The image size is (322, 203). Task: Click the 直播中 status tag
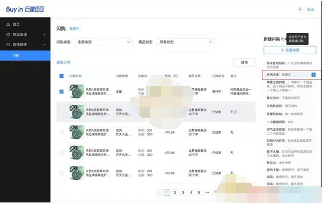pyautogui.click(x=74, y=28)
